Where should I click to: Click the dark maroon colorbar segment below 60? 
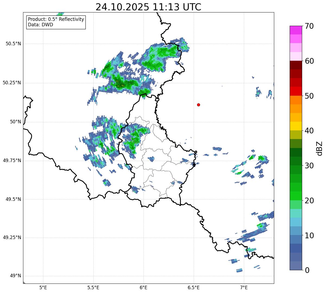tap(296, 65)
